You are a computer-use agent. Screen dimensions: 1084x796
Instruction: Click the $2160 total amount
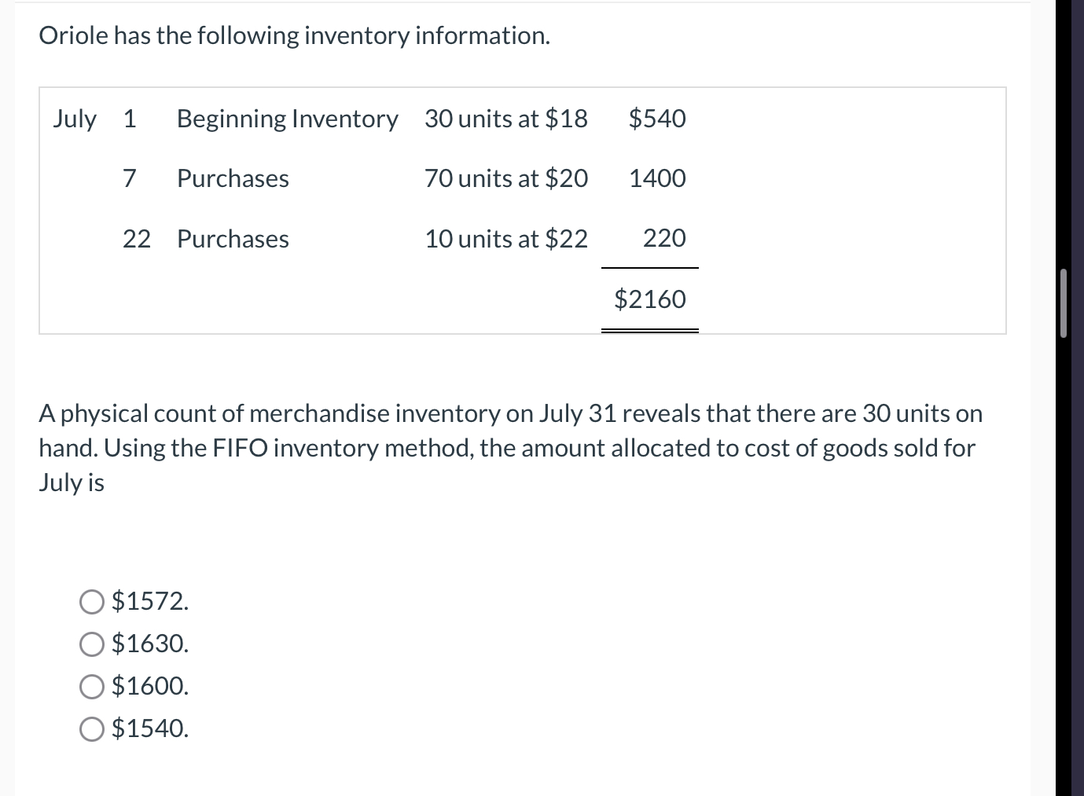(649, 299)
